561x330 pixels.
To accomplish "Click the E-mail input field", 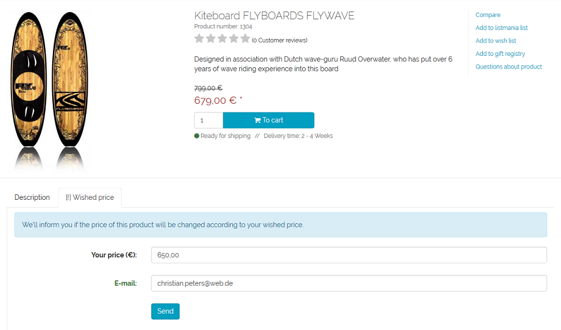I will pos(348,283).
